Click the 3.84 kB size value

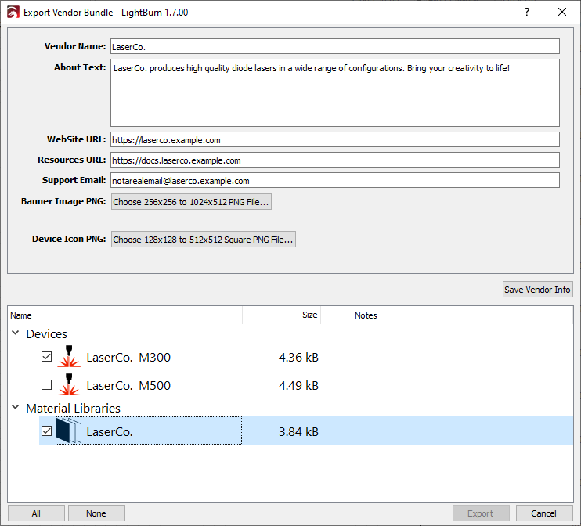[x=298, y=432]
